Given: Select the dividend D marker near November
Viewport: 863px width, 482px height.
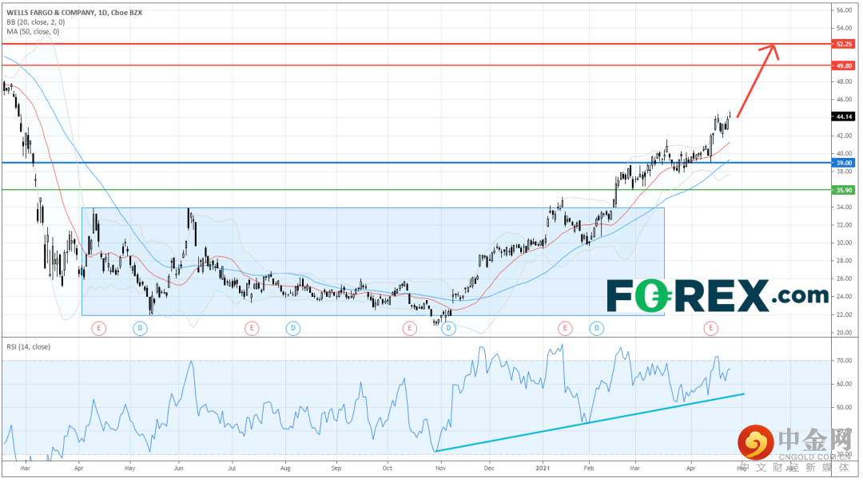Looking at the screenshot, I should [x=448, y=329].
